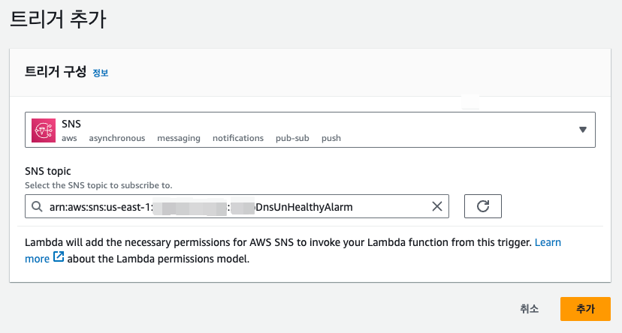Image resolution: width=622 pixels, height=333 pixels.
Task: Select the SNS trigger name text
Action: pos(71,124)
